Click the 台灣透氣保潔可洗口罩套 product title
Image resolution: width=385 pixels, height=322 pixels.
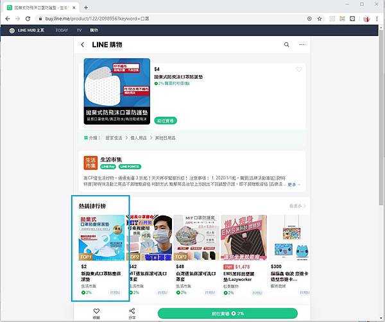(196, 276)
